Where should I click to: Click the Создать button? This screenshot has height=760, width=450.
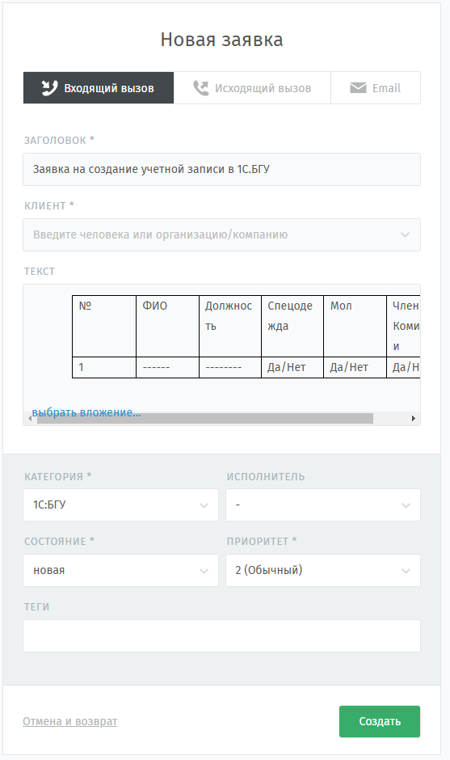click(x=380, y=721)
